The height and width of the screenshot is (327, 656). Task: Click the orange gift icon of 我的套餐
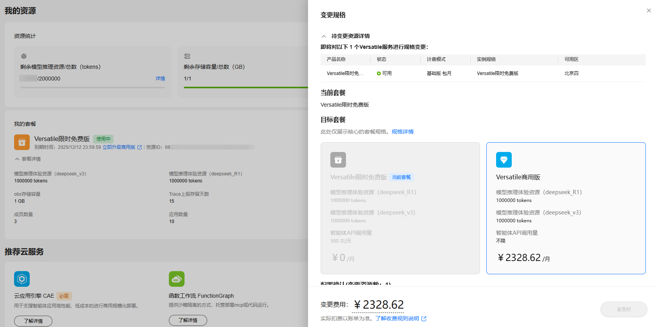coord(22,142)
